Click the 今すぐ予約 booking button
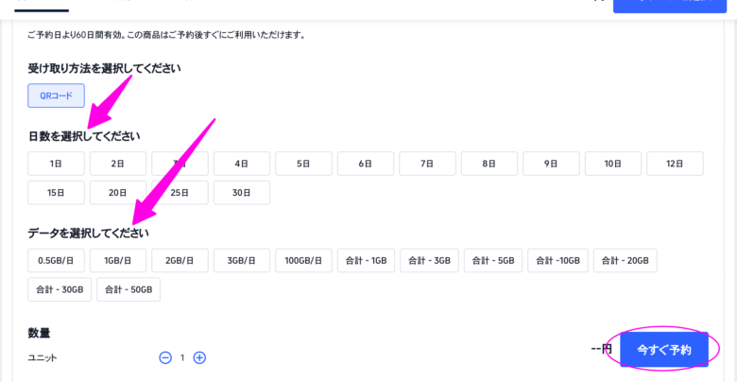737x382 pixels. pyautogui.click(x=664, y=350)
